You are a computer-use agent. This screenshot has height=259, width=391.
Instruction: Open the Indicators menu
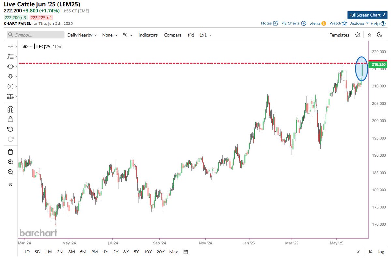coord(148,35)
